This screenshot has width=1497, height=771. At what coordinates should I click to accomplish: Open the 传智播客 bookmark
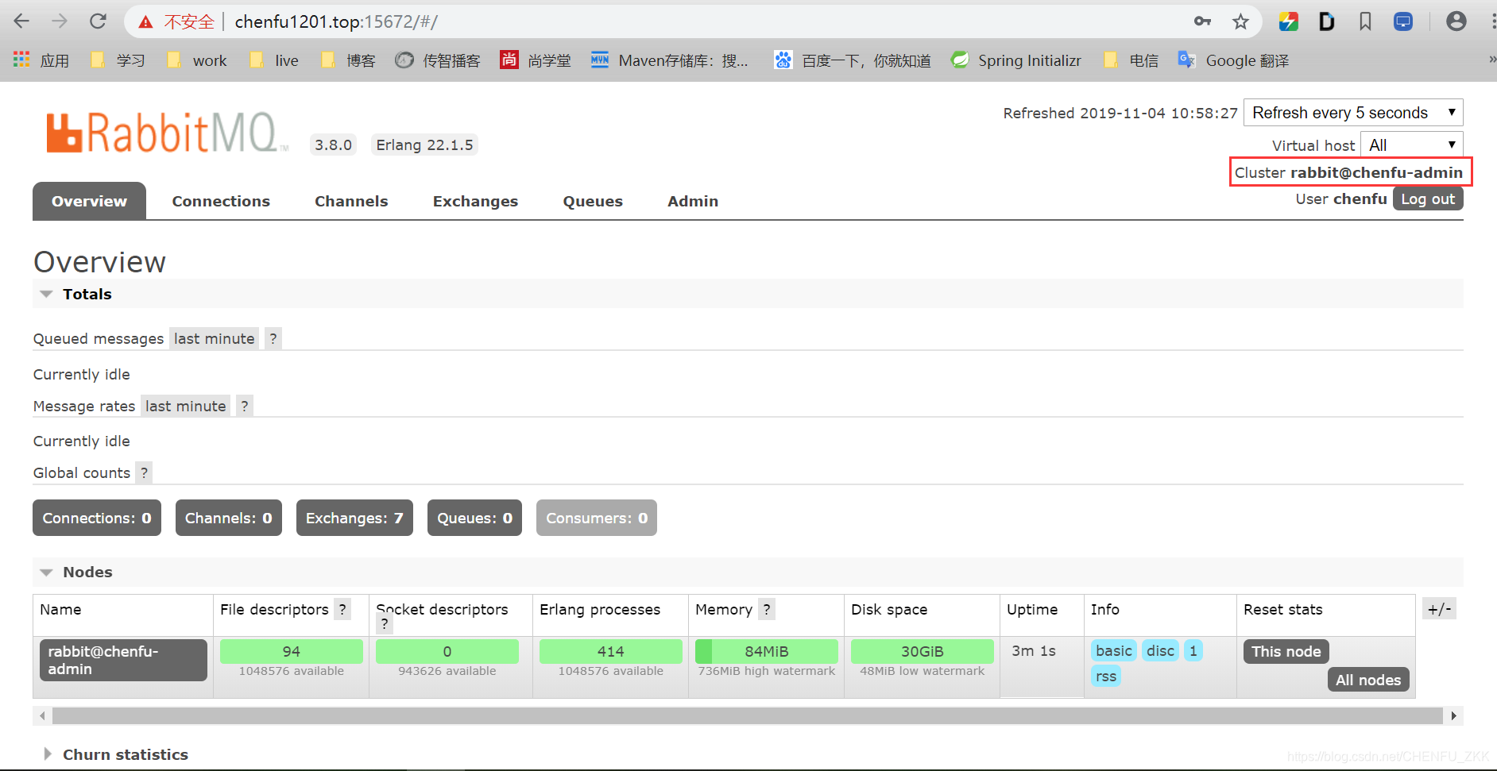coord(438,60)
